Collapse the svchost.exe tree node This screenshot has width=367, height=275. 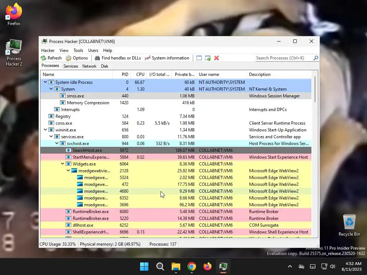57,143
